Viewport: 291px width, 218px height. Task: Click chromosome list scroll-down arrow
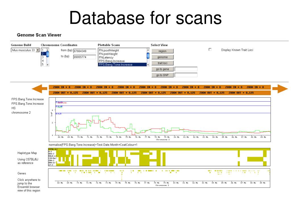47,65
